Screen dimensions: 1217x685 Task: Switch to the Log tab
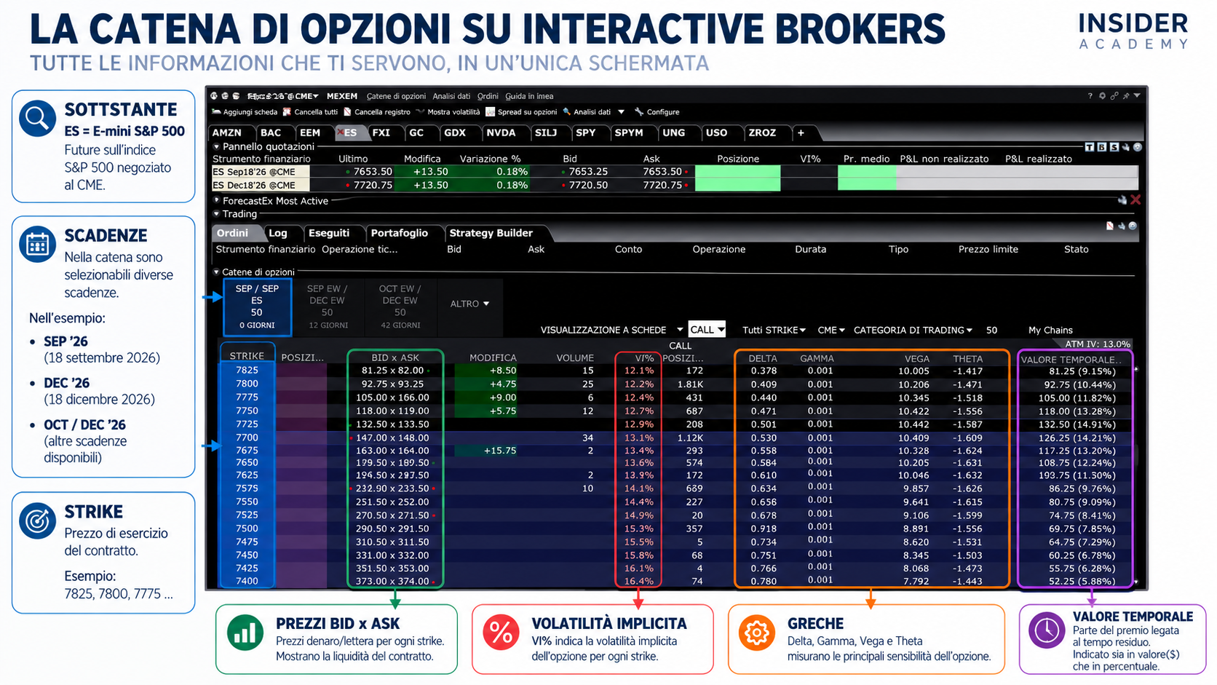[278, 233]
